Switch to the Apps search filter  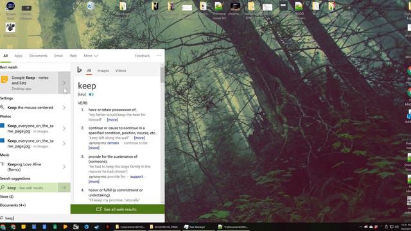pos(19,56)
